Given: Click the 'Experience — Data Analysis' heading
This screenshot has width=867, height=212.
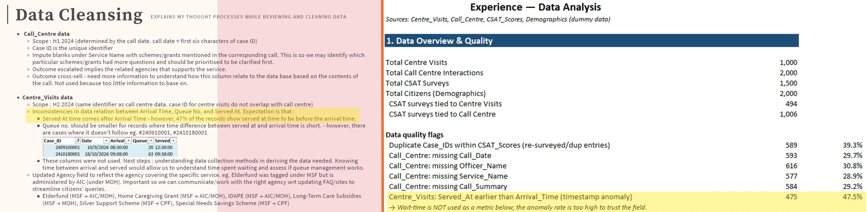Looking at the screenshot, I should click(535, 7).
